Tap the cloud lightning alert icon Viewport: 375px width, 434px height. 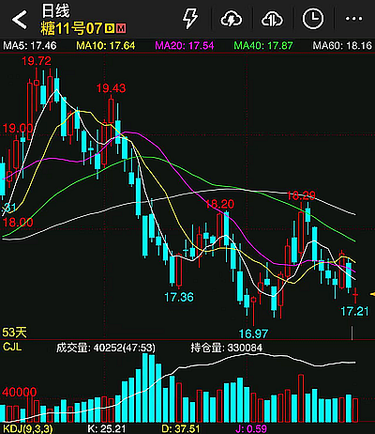coord(232,19)
